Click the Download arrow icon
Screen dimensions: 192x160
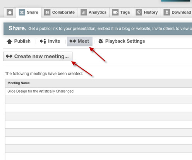coord(167,12)
